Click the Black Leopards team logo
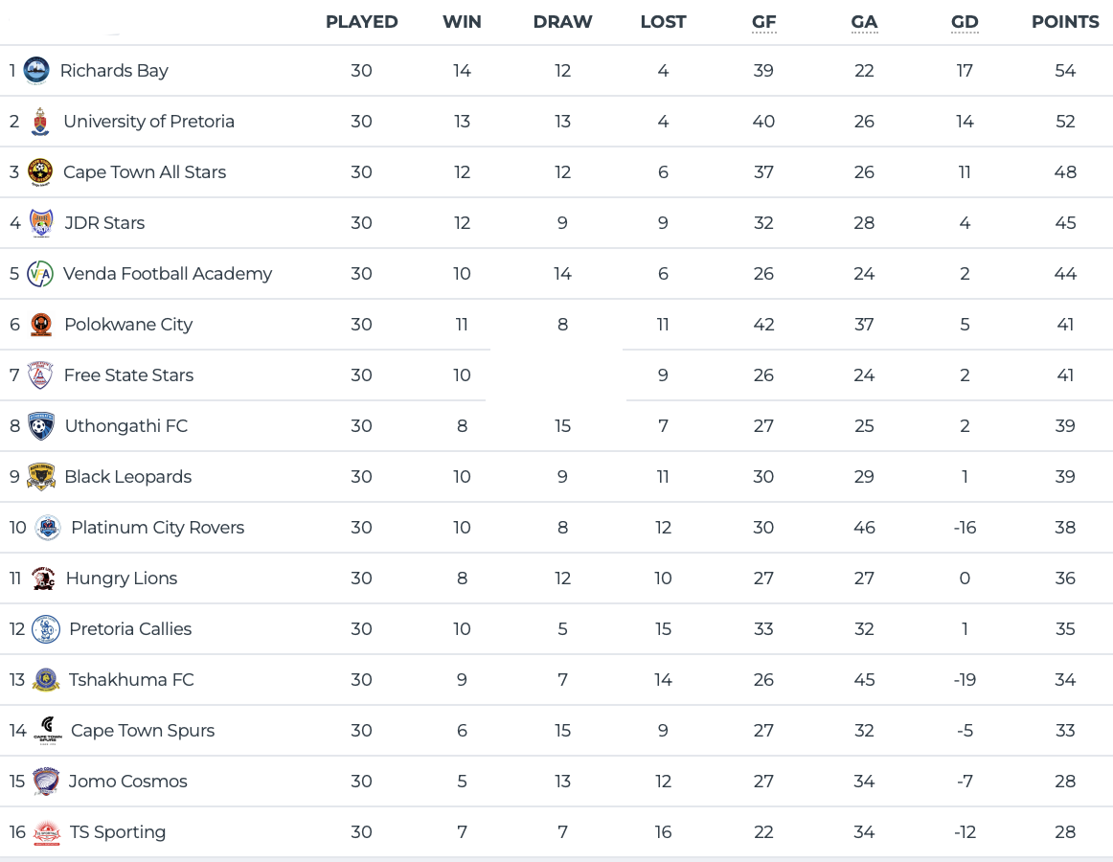This screenshot has width=1113, height=862. 41,477
